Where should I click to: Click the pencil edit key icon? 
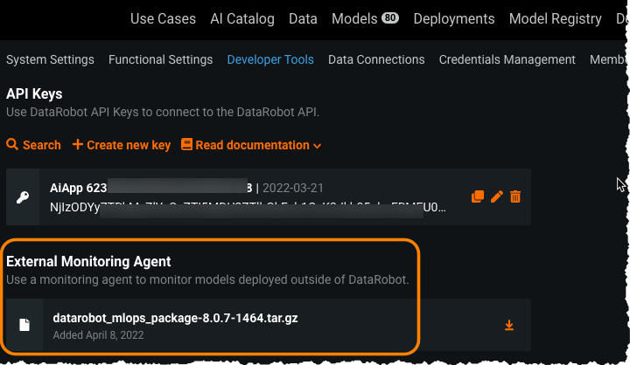(x=497, y=196)
